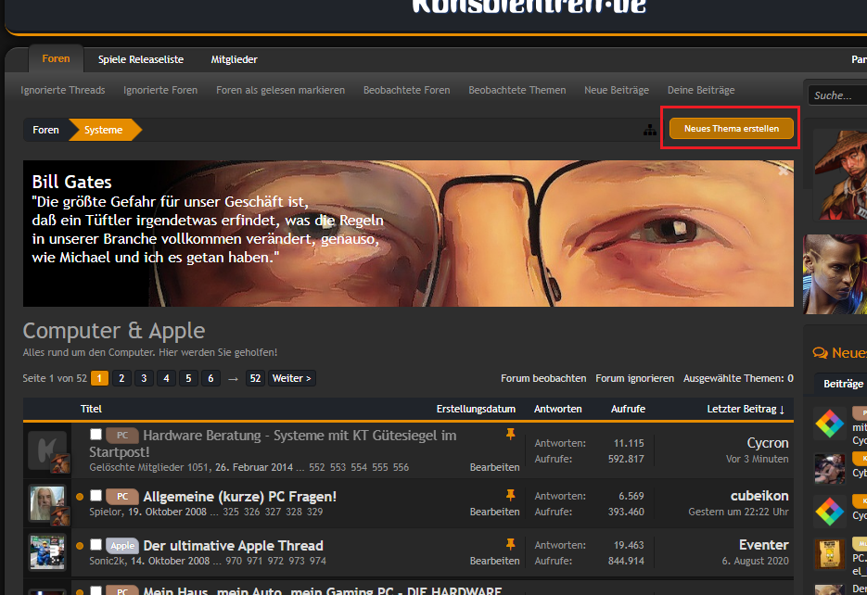Open avatar of Hardware Beratung thread starter
867x595 pixels.
[x=47, y=450]
